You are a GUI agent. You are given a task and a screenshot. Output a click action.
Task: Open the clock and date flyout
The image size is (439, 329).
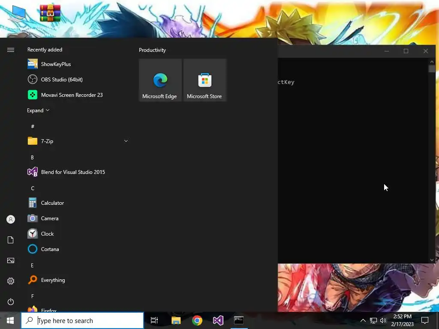pyautogui.click(x=402, y=320)
